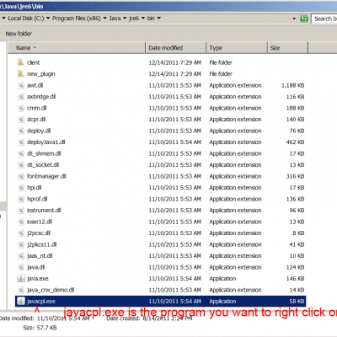Click the awt.dll file icon
This screenshot has height=337, width=337.
coord(21,85)
